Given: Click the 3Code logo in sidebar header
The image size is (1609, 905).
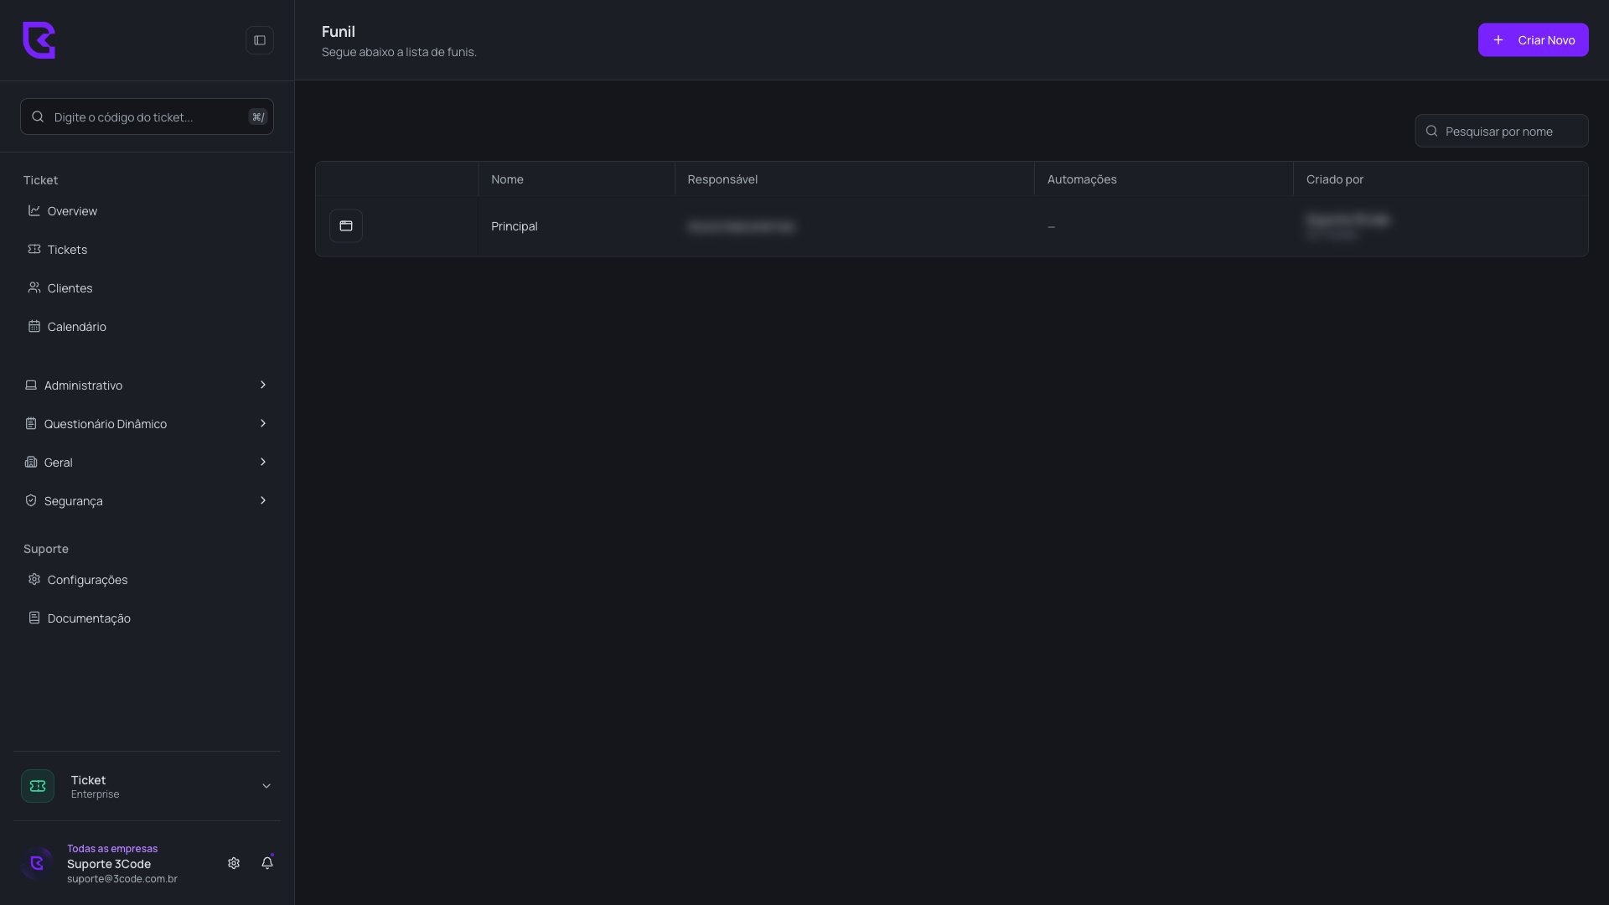Looking at the screenshot, I should point(39,40).
